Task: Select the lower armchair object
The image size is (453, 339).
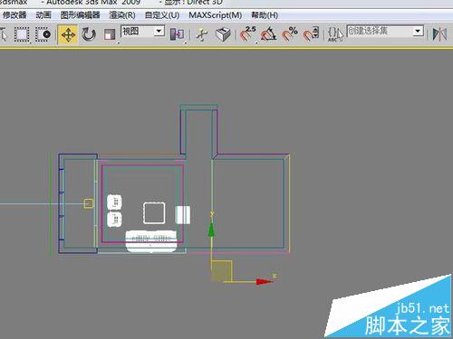Action: 114,220
